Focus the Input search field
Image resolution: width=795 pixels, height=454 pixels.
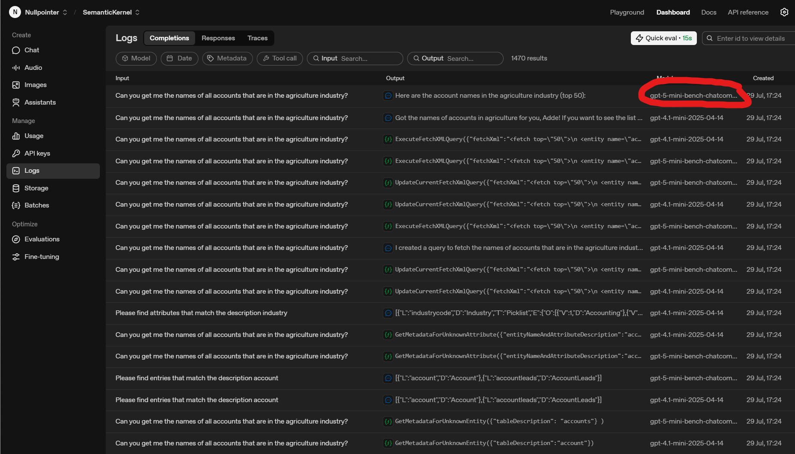[x=355, y=58]
